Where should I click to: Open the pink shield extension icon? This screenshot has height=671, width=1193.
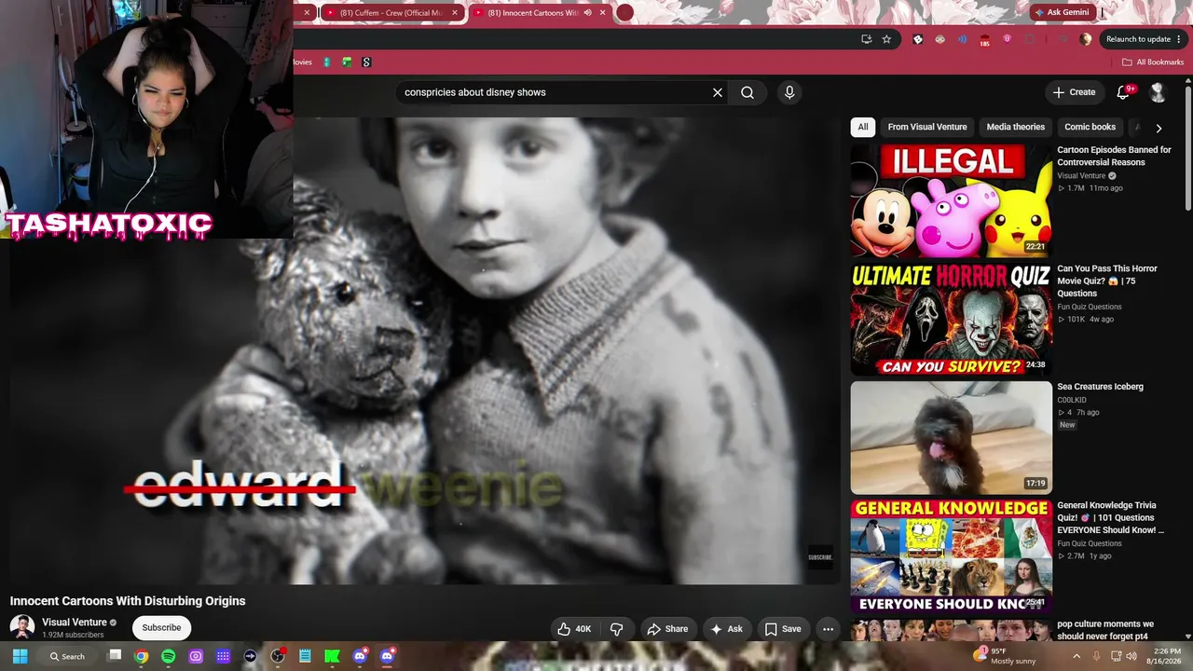1008,39
